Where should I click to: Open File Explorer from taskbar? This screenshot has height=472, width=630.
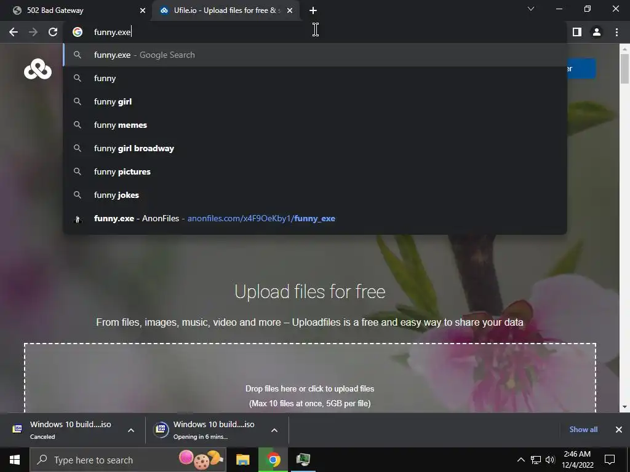[x=242, y=460]
